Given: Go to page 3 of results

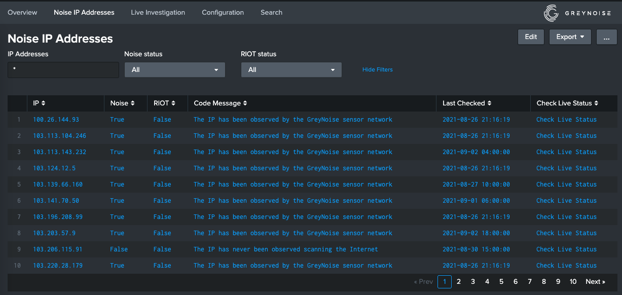Looking at the screenshot, I should coord(473,282).
